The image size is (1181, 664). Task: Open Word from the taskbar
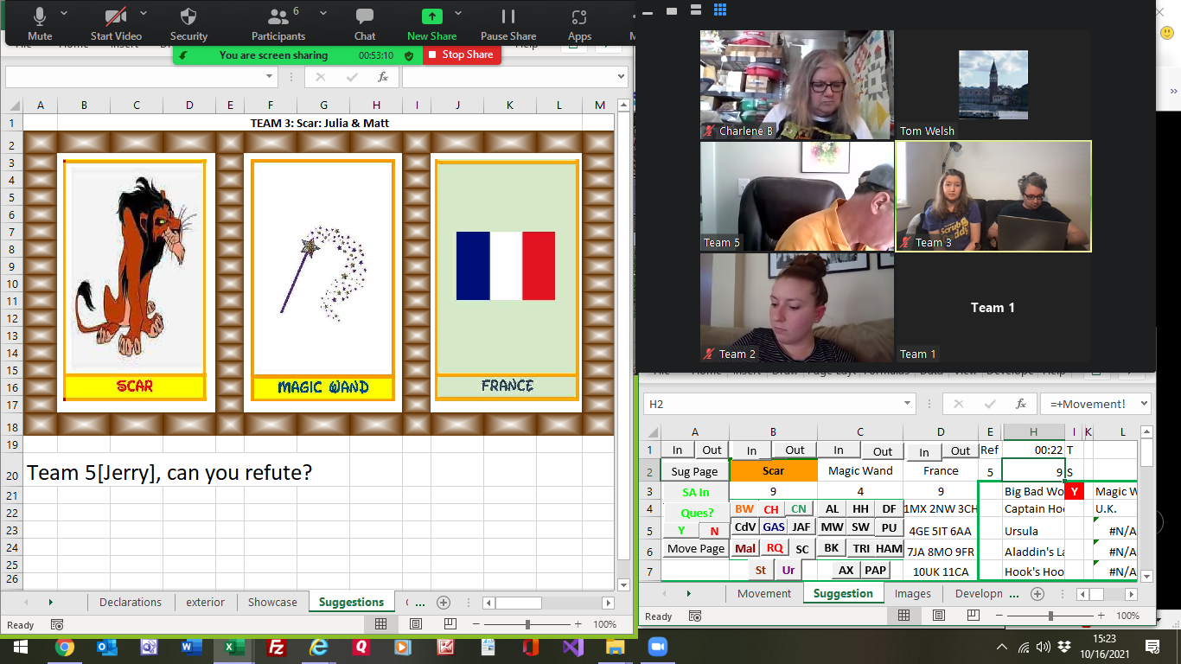191,647
